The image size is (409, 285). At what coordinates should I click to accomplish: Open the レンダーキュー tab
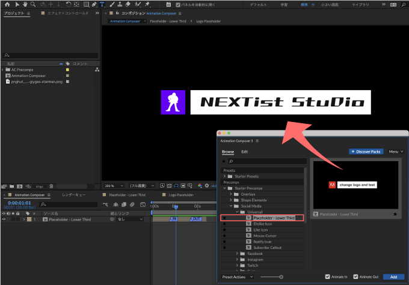pyautogui.click(x=73, y=195)
